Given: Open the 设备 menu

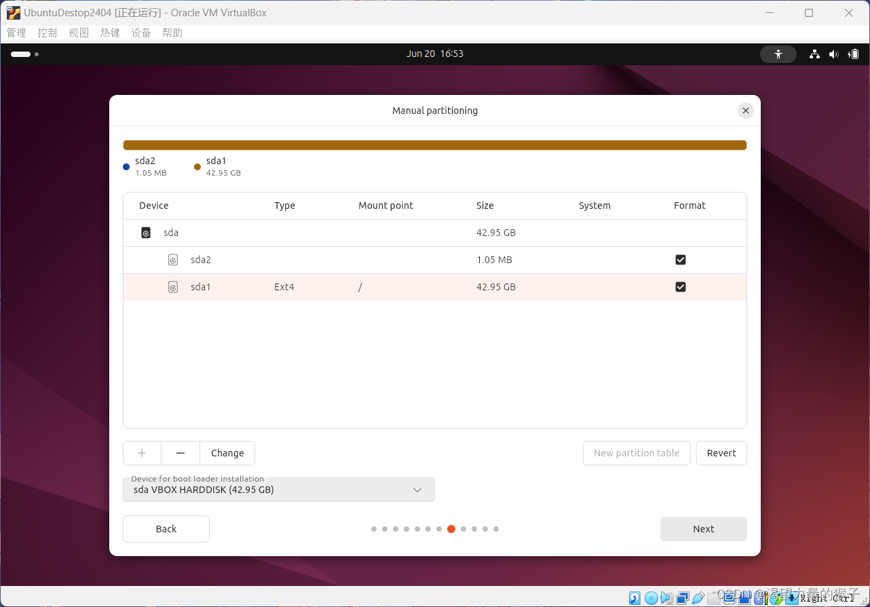Looking at the screenshot, I should tap(141, 33).
